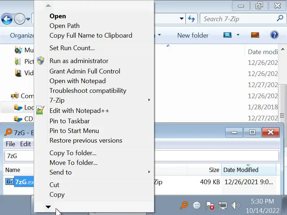
Task: Open the view options dropdown arrow
Action: pyautogui.click(x=238, y=35)
